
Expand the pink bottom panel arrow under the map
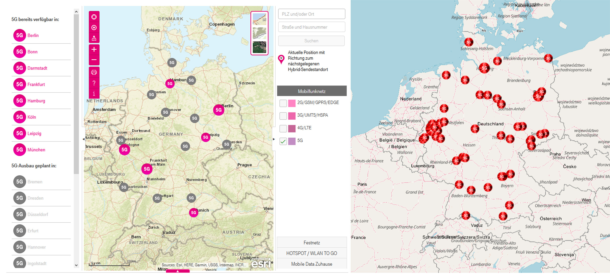pyautogui.click(x=178, y=271)
